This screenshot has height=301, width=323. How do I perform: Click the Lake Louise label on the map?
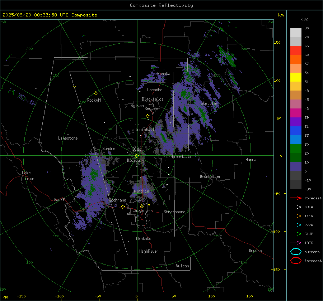point(28,176)
